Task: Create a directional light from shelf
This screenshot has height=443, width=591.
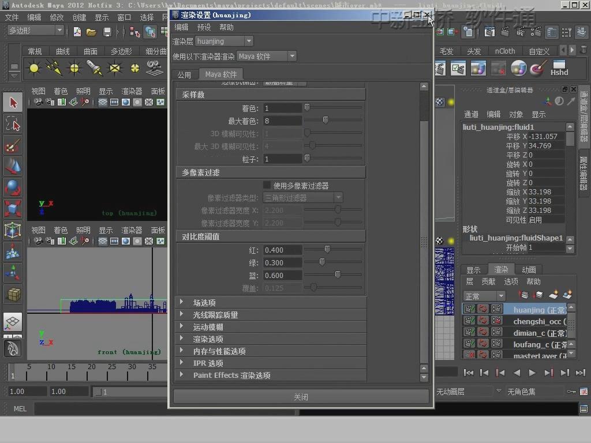Action: pyautogui.click(x=54, y=68)
